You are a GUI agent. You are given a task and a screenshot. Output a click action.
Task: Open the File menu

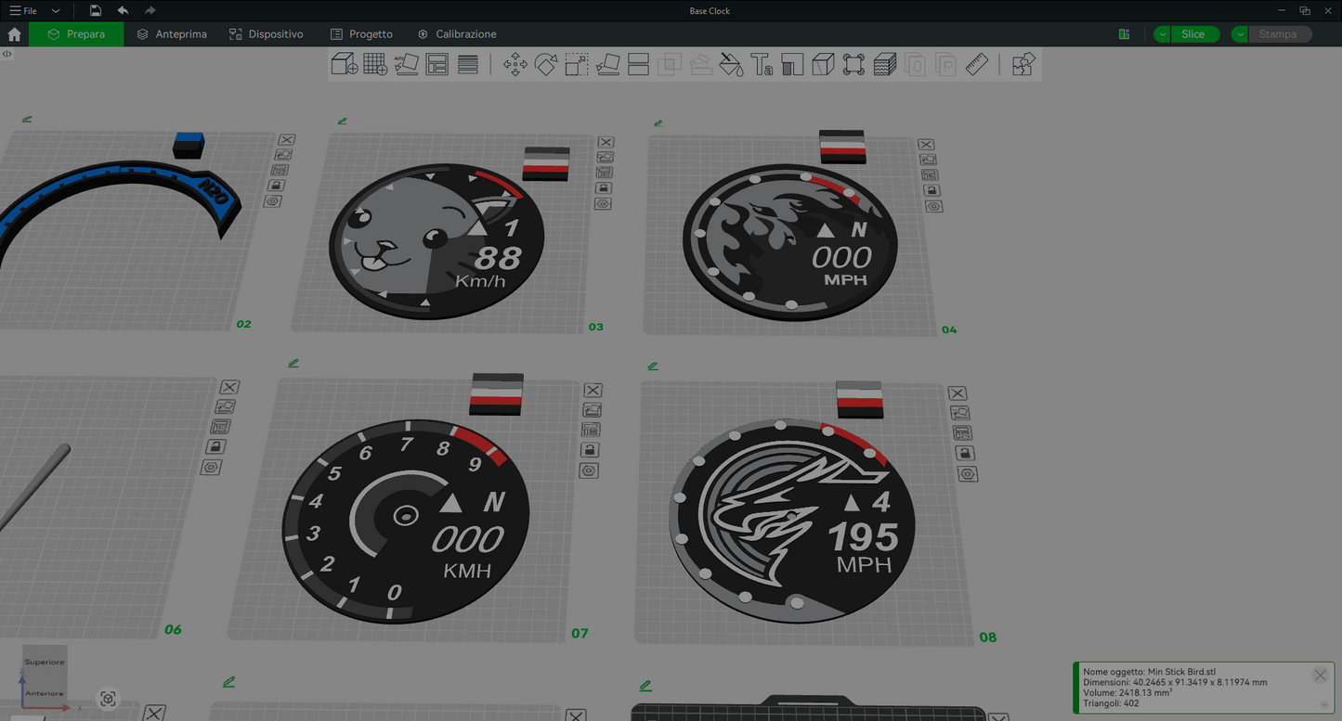pyautogui.click(x=23, y=11)
